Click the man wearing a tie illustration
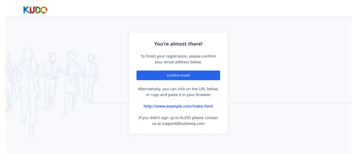 (x=50, y=80)
